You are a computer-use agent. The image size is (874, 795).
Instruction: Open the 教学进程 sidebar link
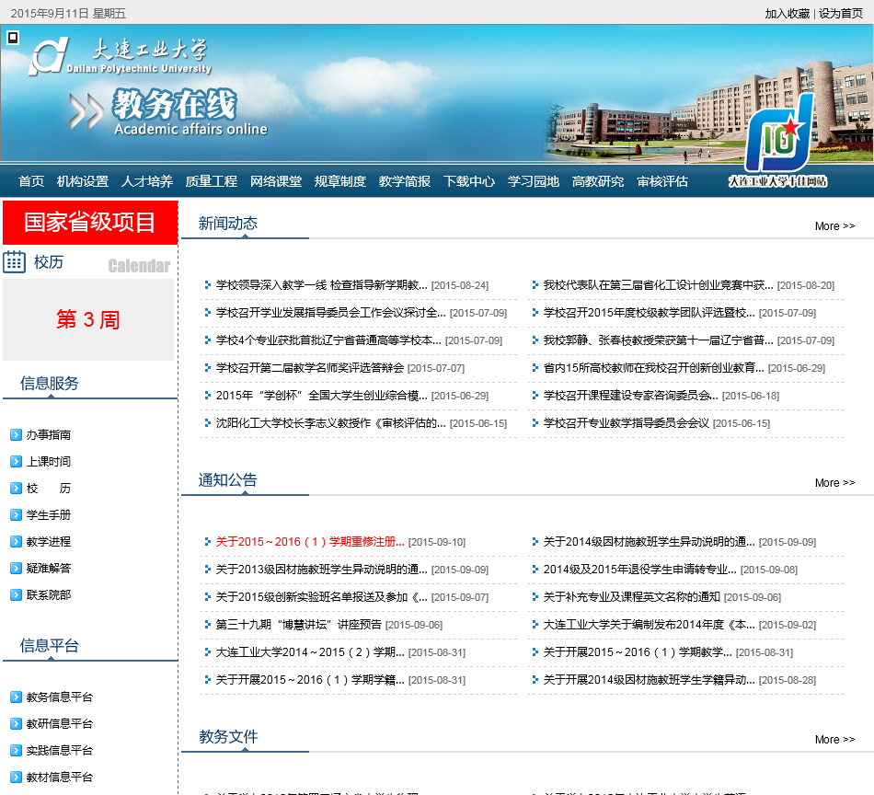pos(49,541)
